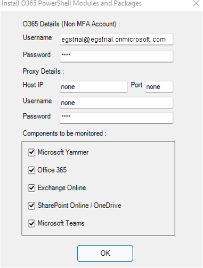The image size is (203, 268).
Task: Click the 'O365 Details (Non MFA Account) :' heading
Action: point(71,24)
